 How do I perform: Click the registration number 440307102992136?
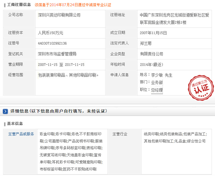(x=52, y=43)
